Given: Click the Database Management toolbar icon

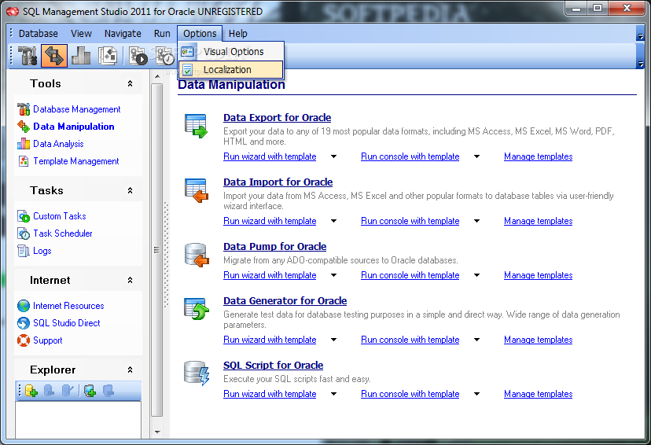Looking at the screenshot, I should 28,56.
